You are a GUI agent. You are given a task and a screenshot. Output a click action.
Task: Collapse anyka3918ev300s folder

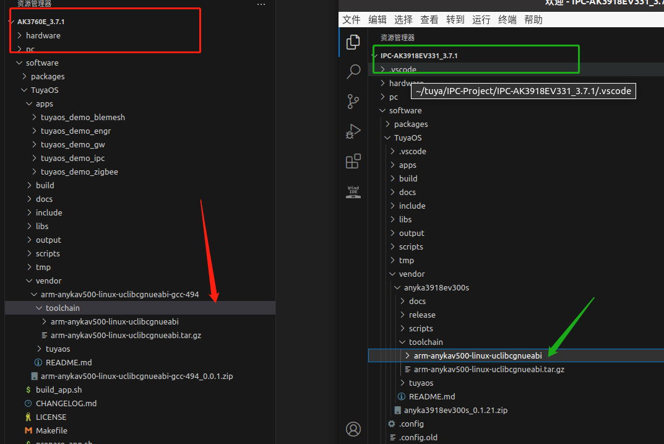[x=398, y=288]
